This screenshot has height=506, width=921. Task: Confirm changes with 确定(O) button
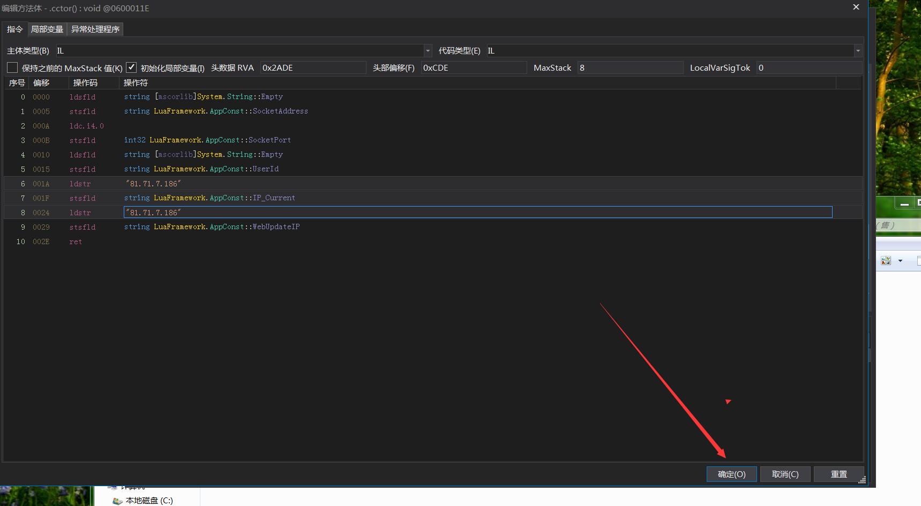coord(731,474)
